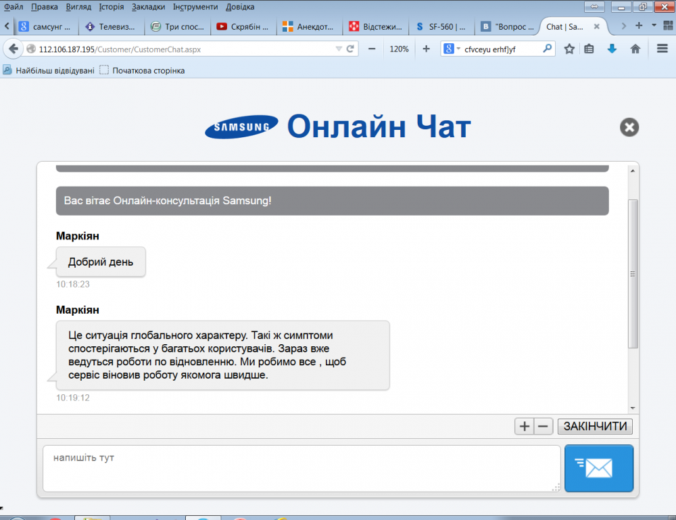
Task: Open the Закладки menu
Action: tap(148, 7)
